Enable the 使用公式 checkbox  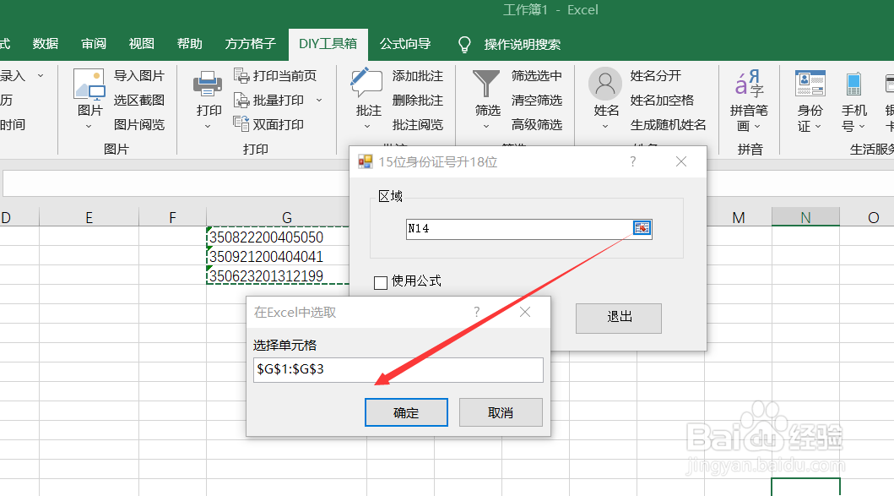pyautogui.click(x=381, y=282)
